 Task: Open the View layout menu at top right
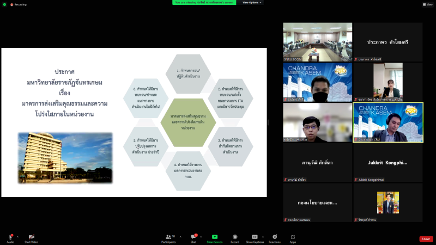click(x=427, y=4)
